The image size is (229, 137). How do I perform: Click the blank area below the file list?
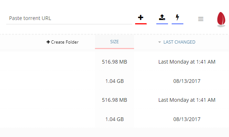coord(115,132)
